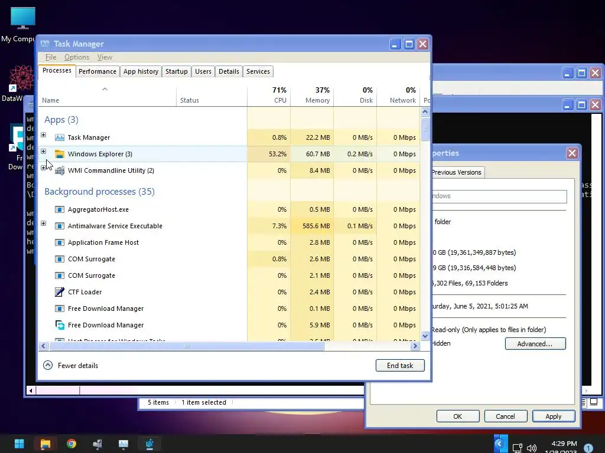Click Cancel in the Properties dialog

click(x=506, y=416)
